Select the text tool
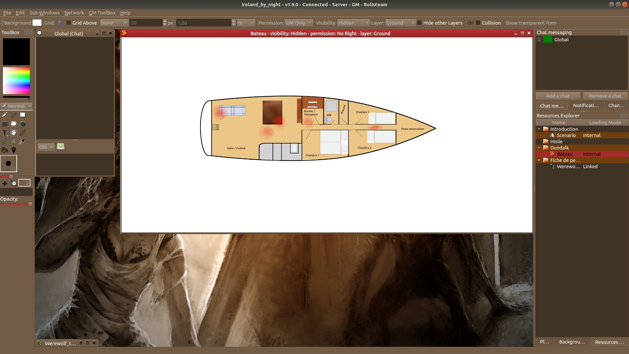 coord(5,133)
